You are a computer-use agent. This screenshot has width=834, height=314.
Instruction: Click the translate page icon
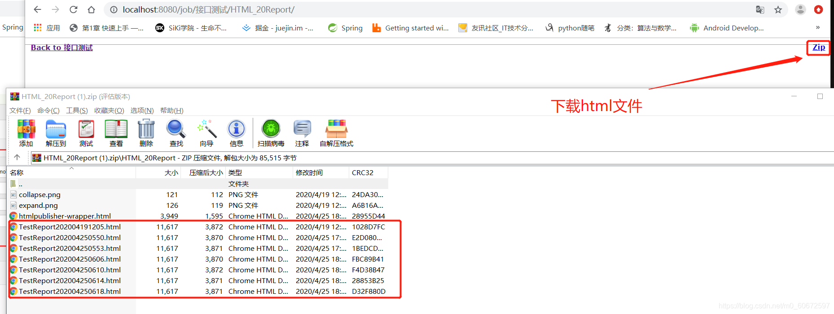(760, 9)
